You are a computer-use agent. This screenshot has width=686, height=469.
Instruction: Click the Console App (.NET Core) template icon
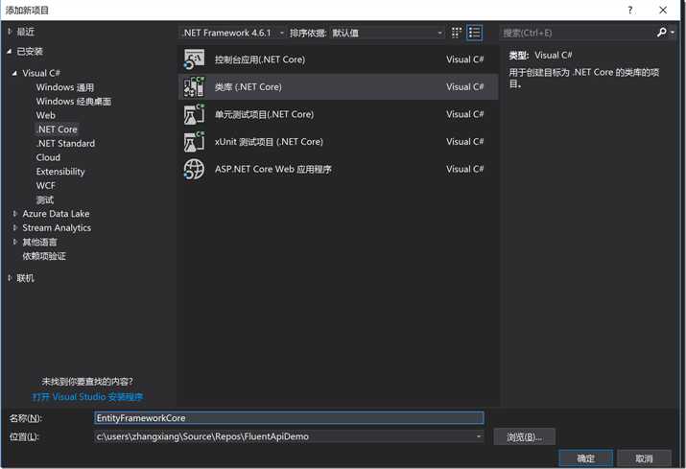194,59
